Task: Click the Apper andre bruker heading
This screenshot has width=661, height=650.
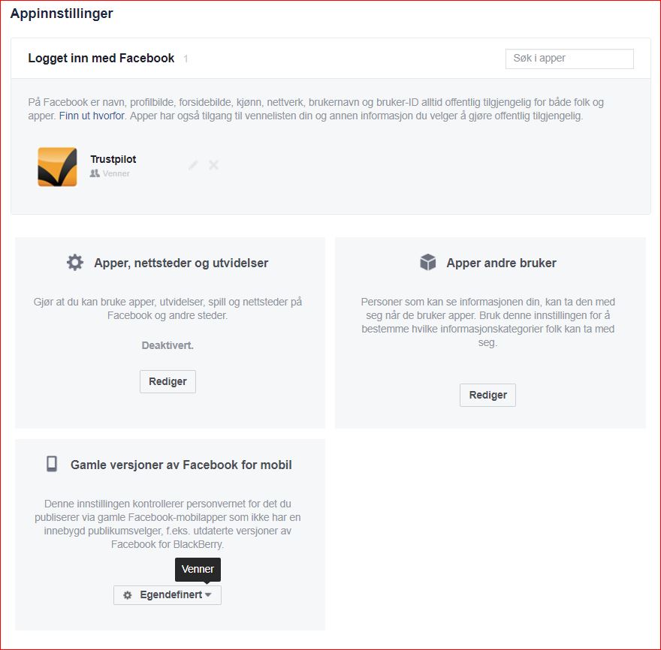Action: click(501, 263)
